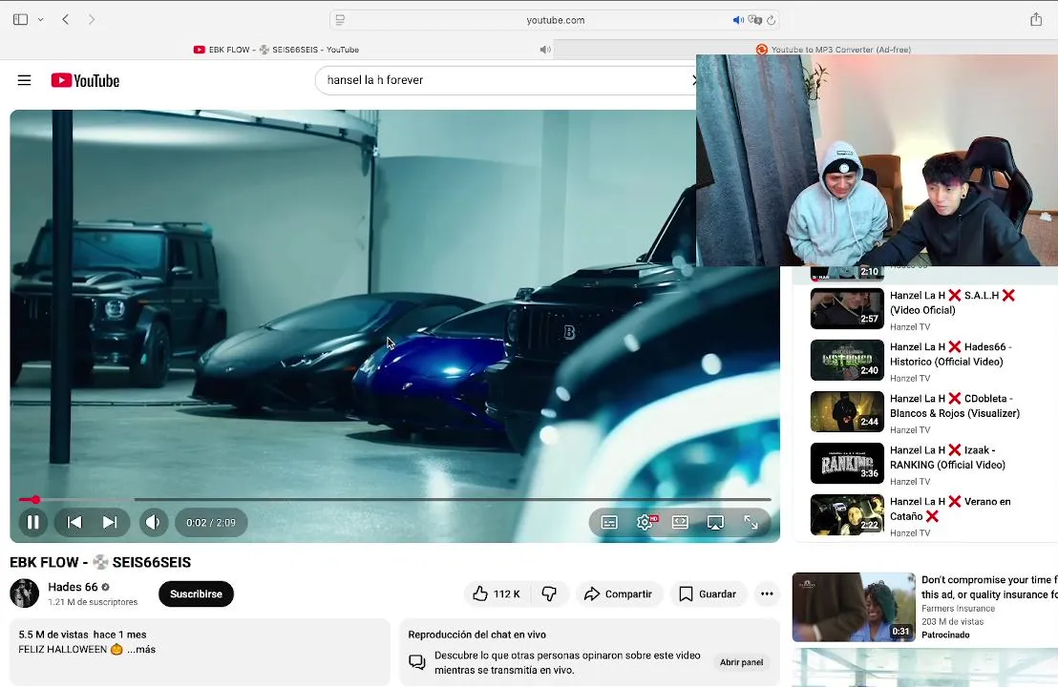Click the Patrocinado label on the ad
The image size is (1058, 687).
pyautogui.click(x=945, y=635)
